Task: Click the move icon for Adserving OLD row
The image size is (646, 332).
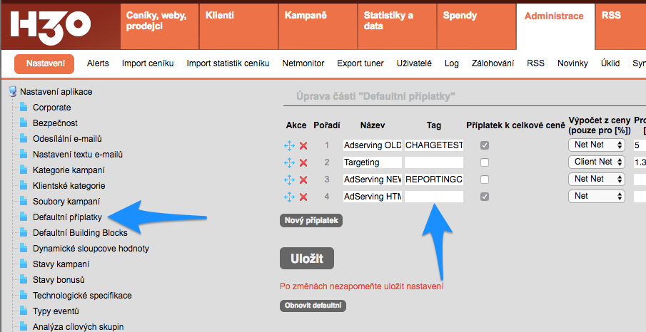Action: tap(289, 145)
